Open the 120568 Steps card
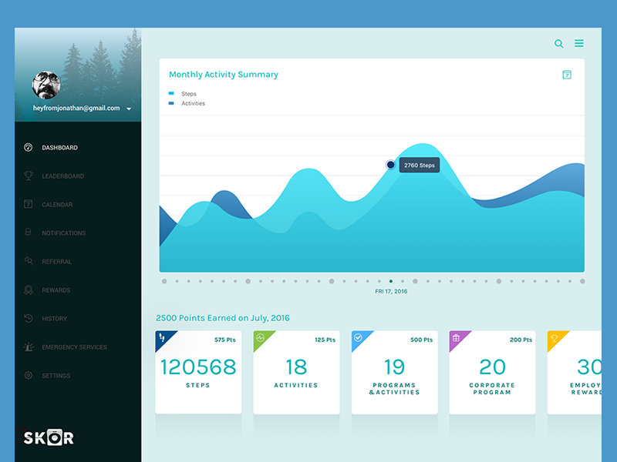 pos(198,373)
